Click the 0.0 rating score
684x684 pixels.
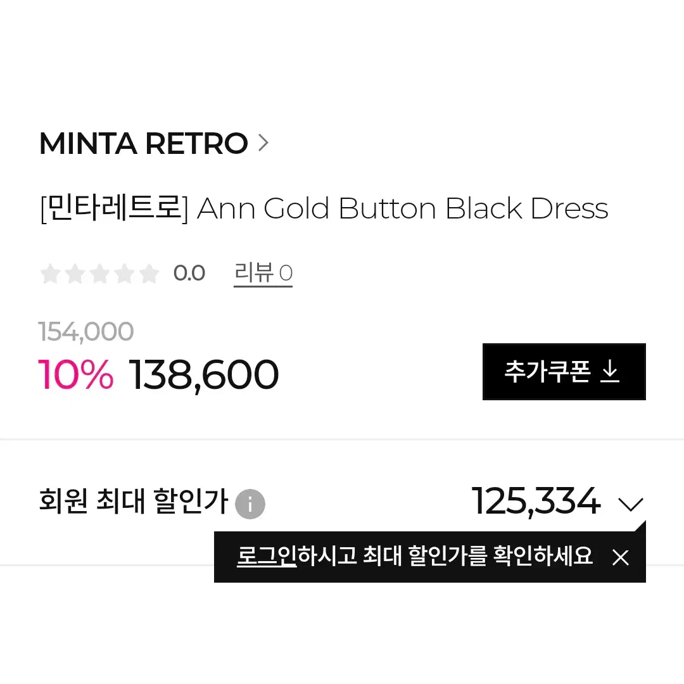coord(189,274)
